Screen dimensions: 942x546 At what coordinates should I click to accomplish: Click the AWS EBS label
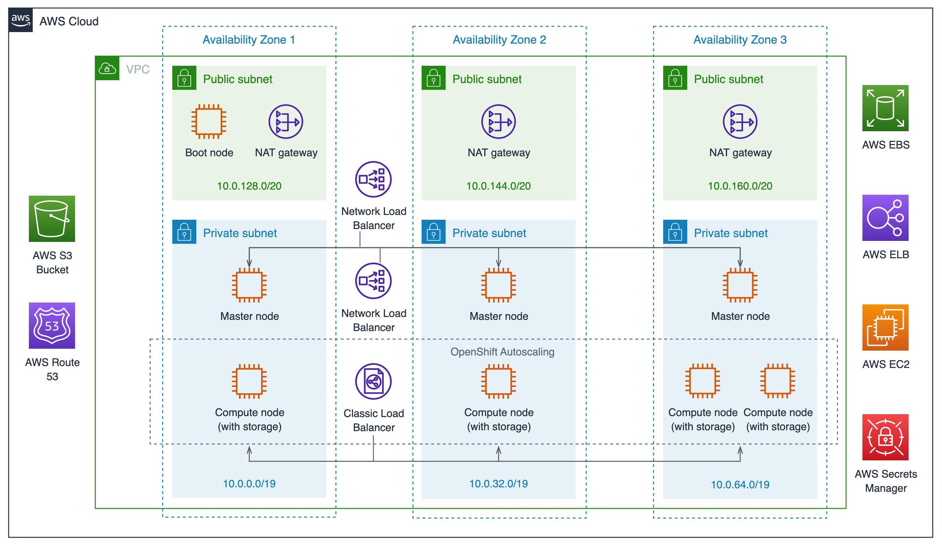click(886, 145)
